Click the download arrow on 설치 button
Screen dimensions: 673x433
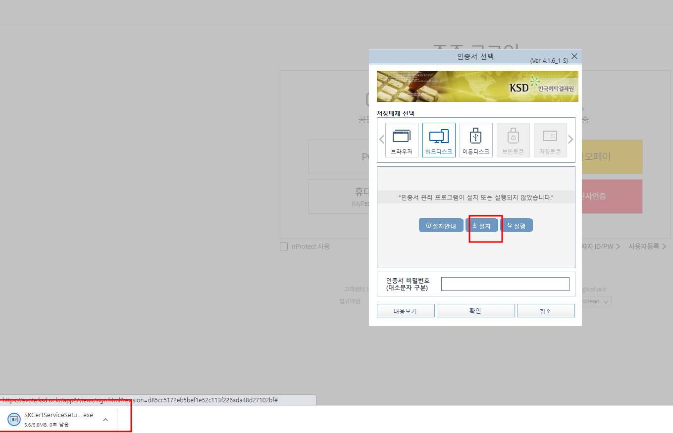point(473,225)
